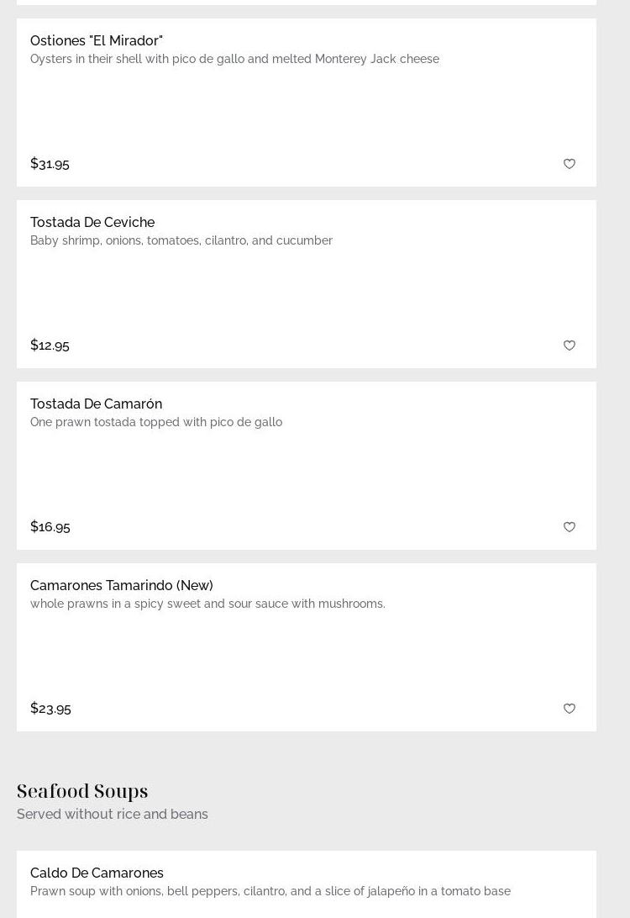Select the $16.95 price

click(x=50, y=526)
